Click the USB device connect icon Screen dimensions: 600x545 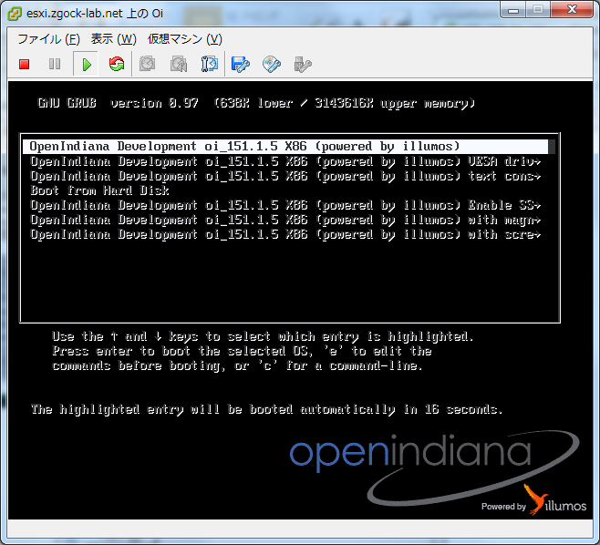coord(303,65)
